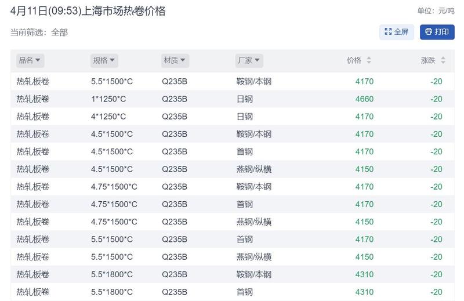Click price 4170 in the 4*1250*C row

point(364,117)
